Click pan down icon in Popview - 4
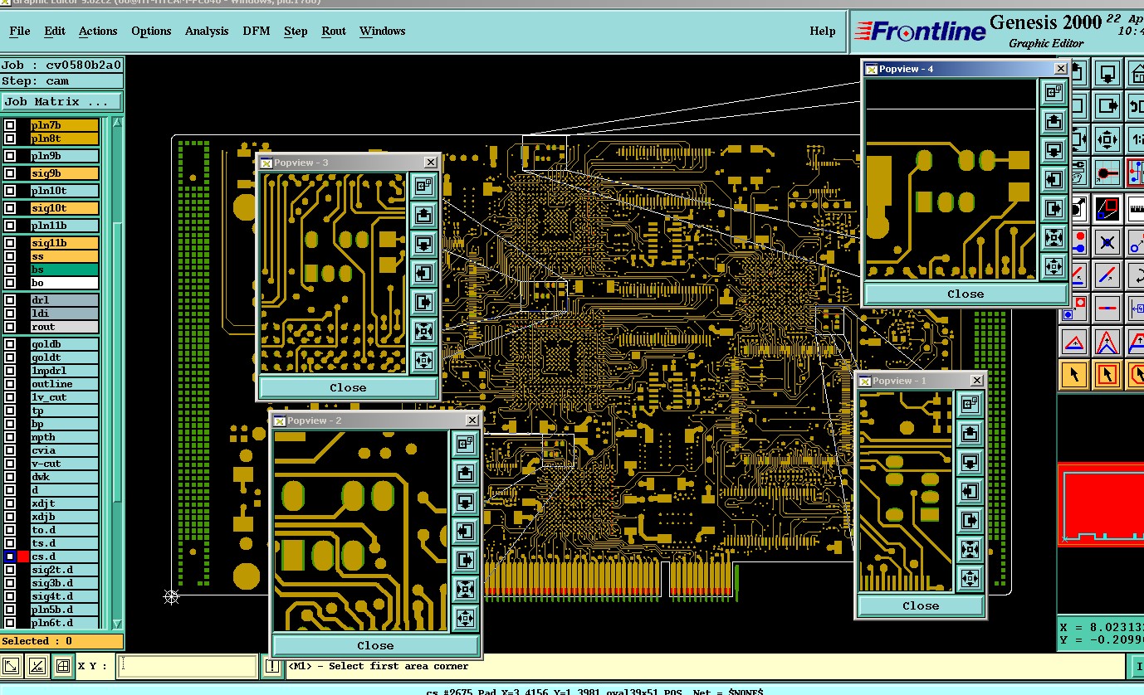Viewport: 1144px width, 695px height. [x=1054, y=151]
